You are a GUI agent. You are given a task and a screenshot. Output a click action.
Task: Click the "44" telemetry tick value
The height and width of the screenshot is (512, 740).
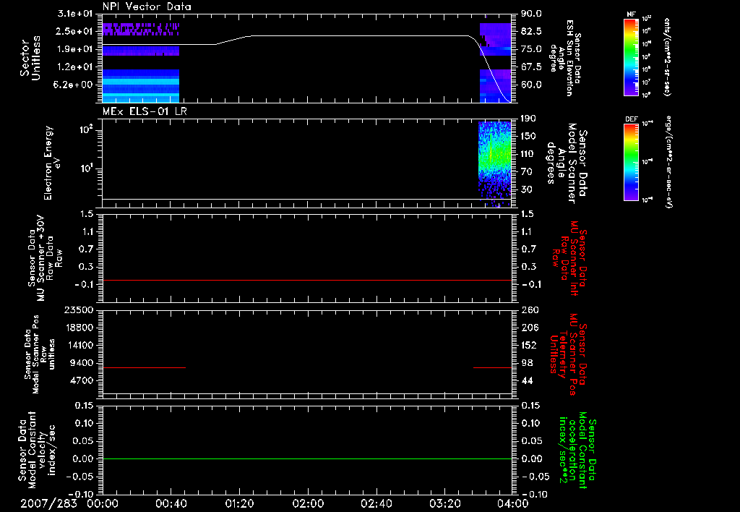coord(527,380)
